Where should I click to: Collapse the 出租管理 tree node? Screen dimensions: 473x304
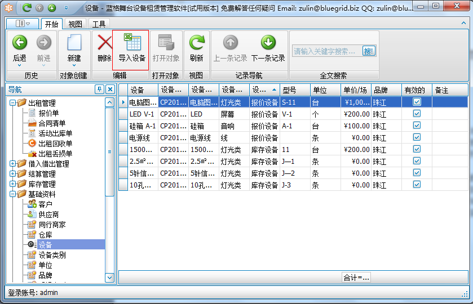[x=13, y=103]
